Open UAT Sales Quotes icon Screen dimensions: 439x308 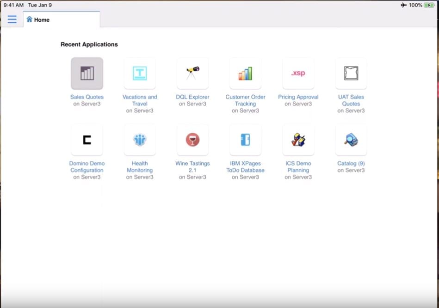[x=351, y=73]
